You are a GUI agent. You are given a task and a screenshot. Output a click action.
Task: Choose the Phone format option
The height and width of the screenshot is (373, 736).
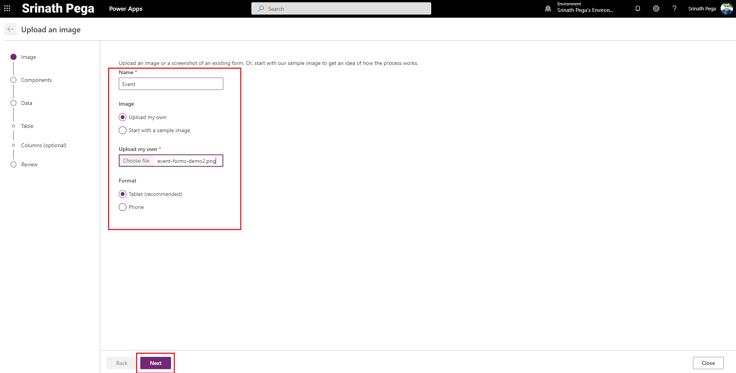tap(123, 207)
